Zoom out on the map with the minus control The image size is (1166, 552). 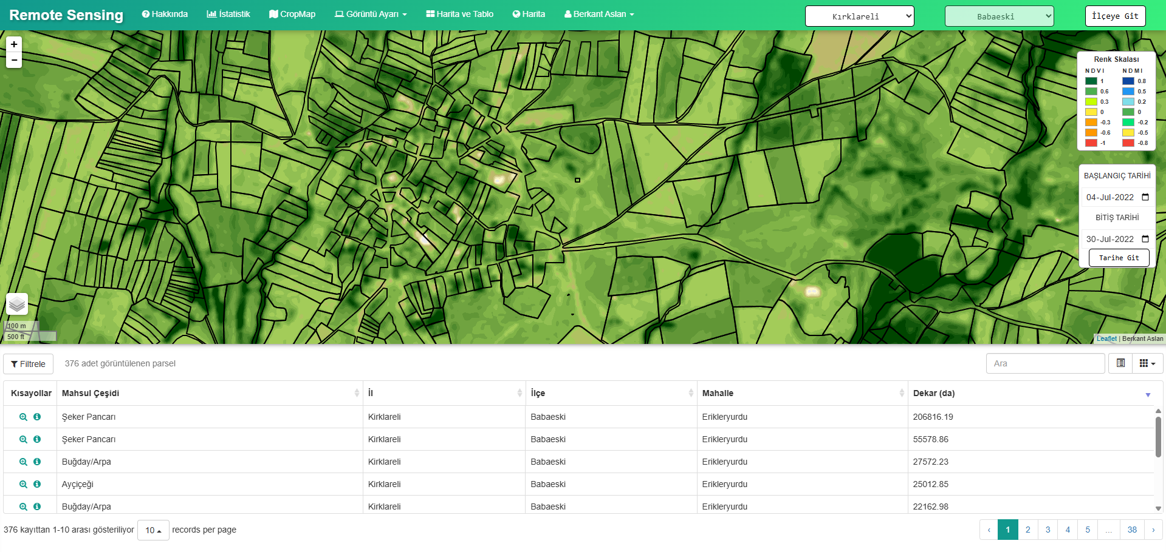(13, 60)
